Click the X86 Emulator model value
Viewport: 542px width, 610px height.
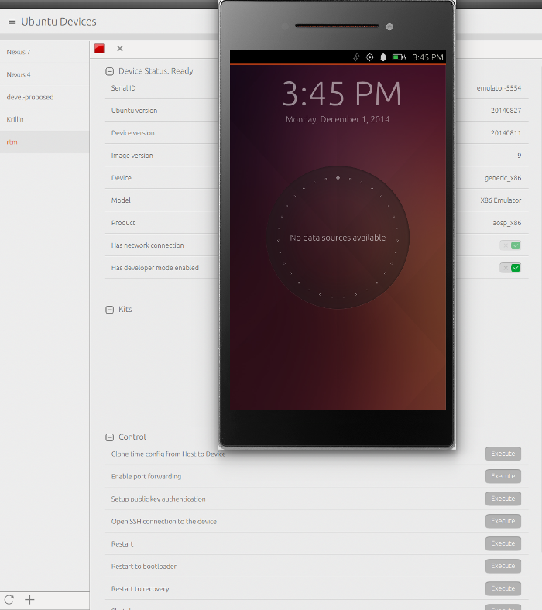click(x=501, y=200)
